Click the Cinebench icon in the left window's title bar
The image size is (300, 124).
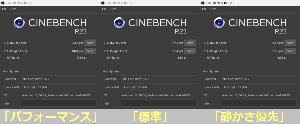(x=3, y=3)
